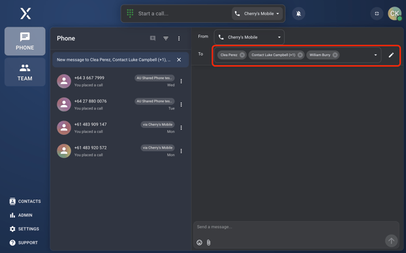Screen dimensions: 406x253
Task: Open options for +61 483 920 572 row
Action: [x=181, y=151]
